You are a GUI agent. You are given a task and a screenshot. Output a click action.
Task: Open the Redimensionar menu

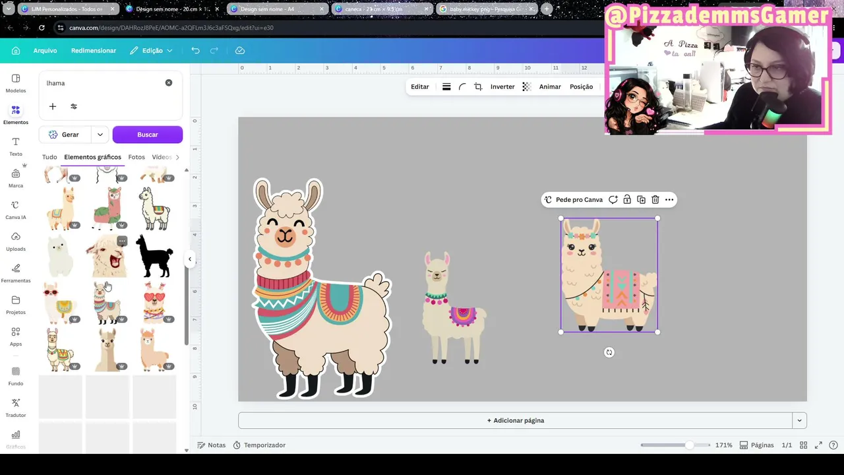pos(94,51)
